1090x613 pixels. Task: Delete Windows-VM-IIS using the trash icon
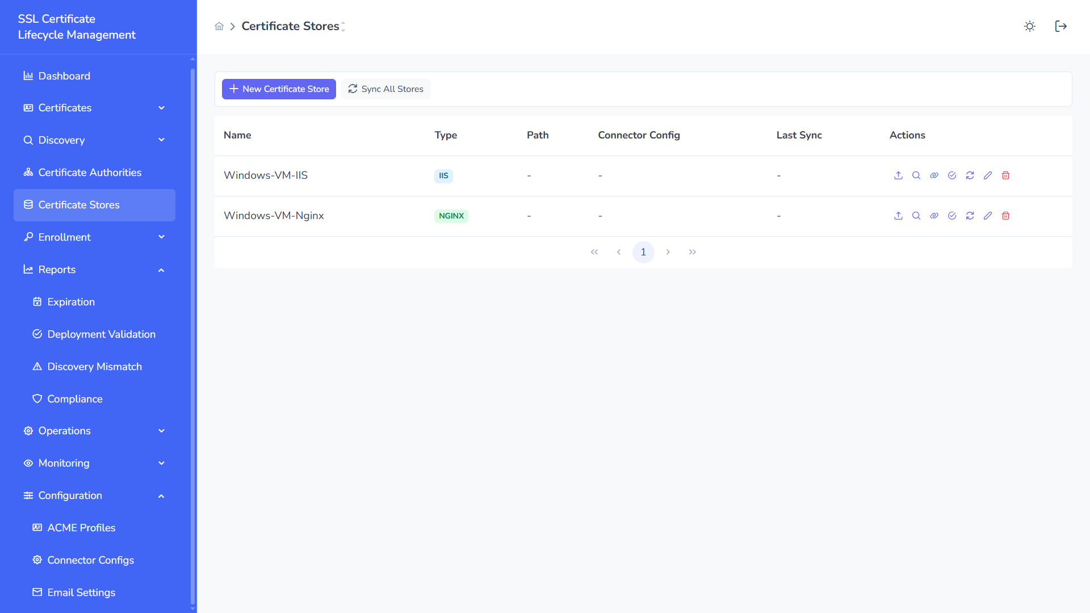coord(1005,175)
